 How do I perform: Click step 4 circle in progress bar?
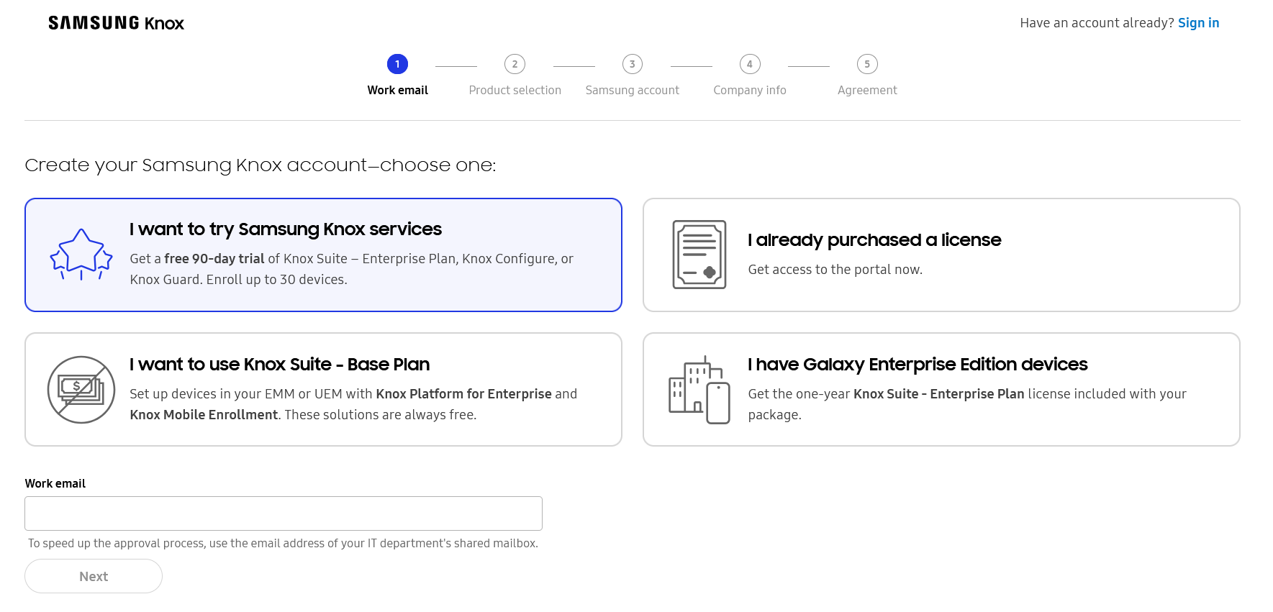749,64
